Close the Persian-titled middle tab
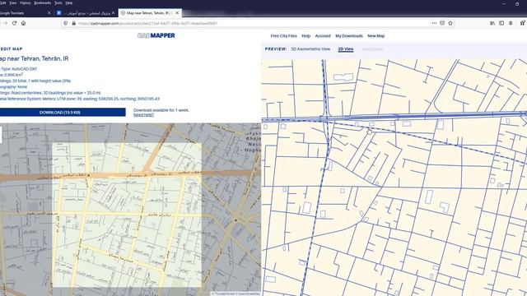Screen dimensions: 527x296 [114, 13]
